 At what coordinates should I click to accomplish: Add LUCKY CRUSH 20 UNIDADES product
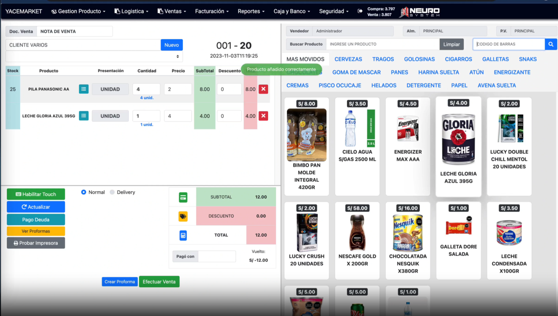pyautogui.click(x=306, y=240)
